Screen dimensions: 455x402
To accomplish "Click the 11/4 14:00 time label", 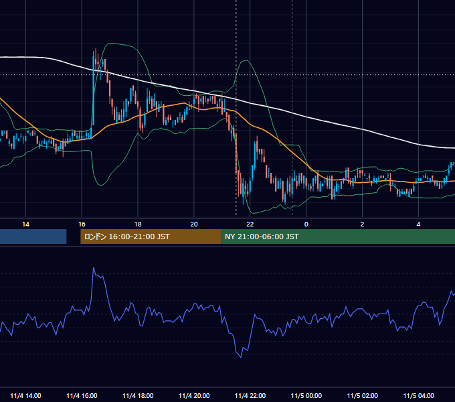I will pos(25,395).
